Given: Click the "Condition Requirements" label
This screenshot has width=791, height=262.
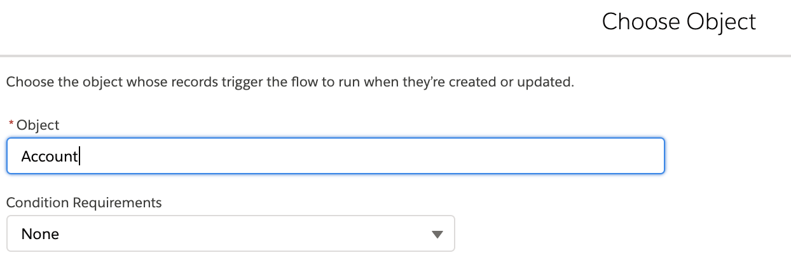Looking at the screenshot, I should coord(84,203).
